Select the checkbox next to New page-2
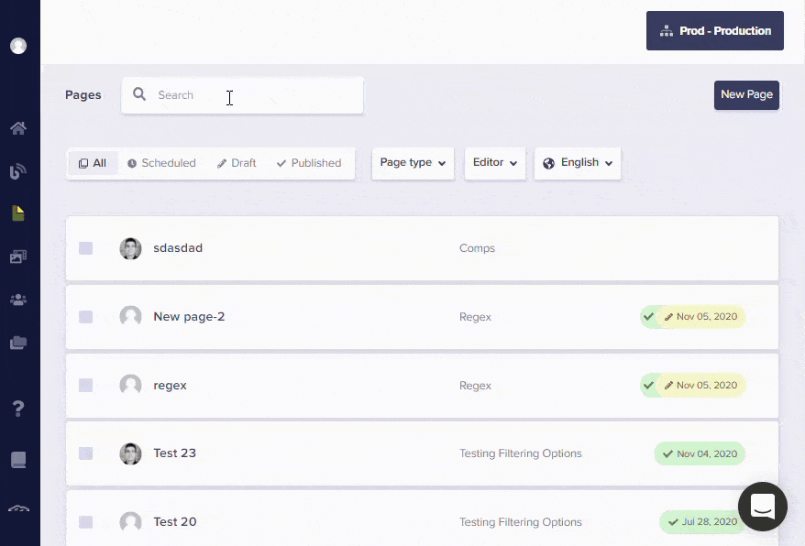The width and height of the screenshot is (805, 546). coord(85,317)
